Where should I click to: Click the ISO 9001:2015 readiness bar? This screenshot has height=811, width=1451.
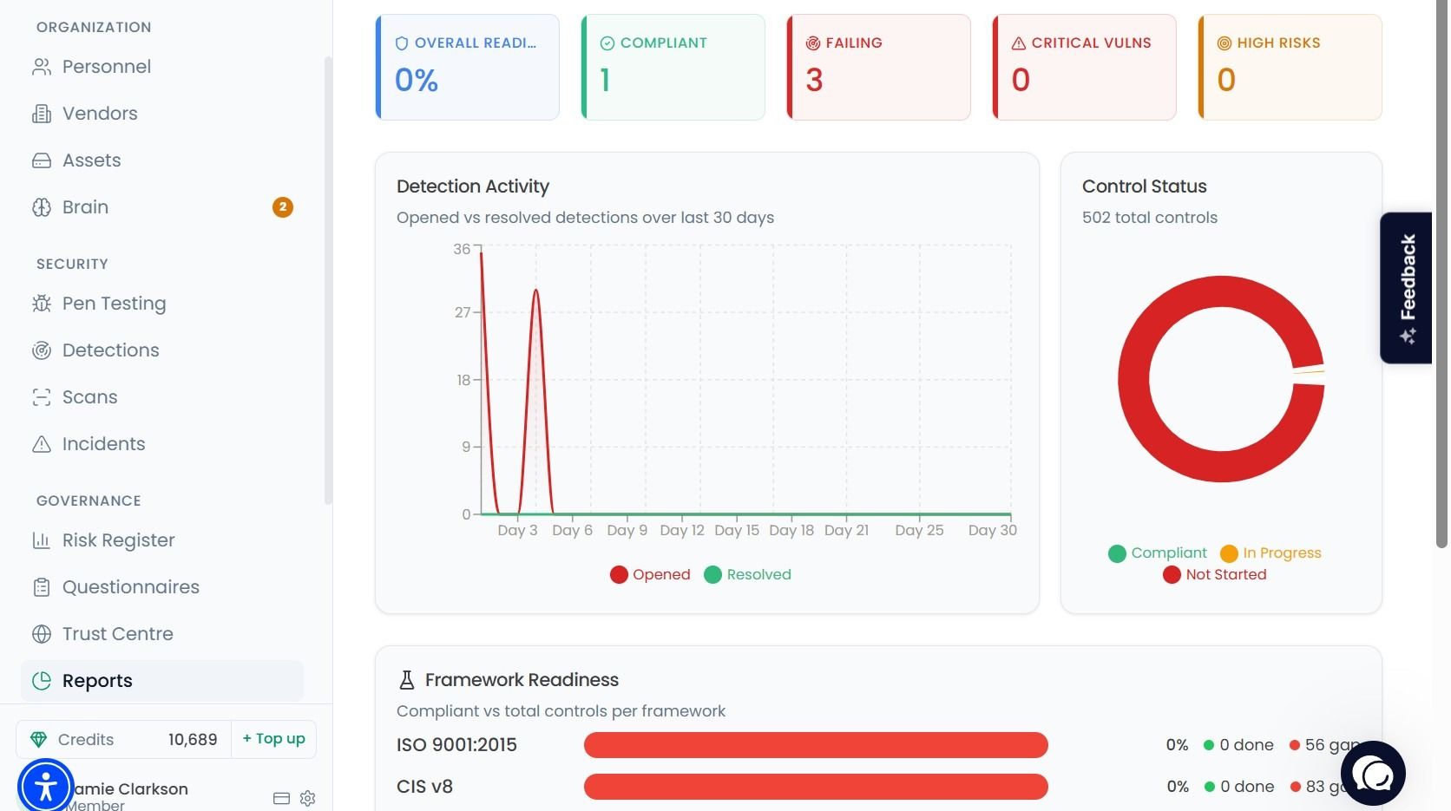point(816,745)
